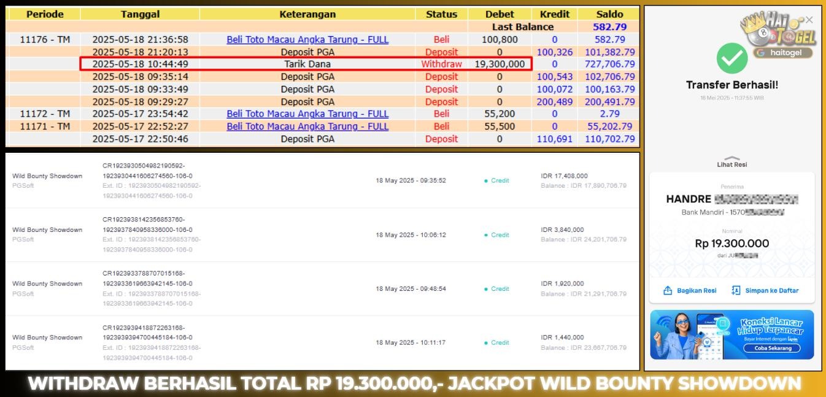Click the IDR 17,408,000 amount
The image size is (826, 397).
(x=564, y=176)
